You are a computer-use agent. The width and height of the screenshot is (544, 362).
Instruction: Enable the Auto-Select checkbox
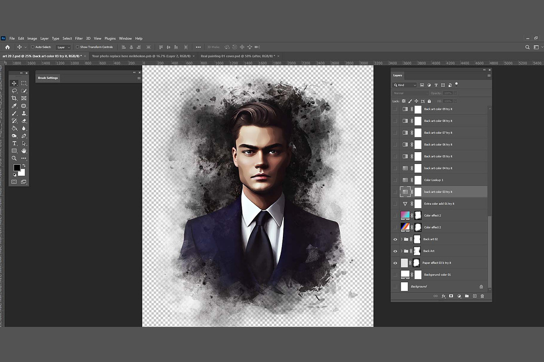coord(33,47)
